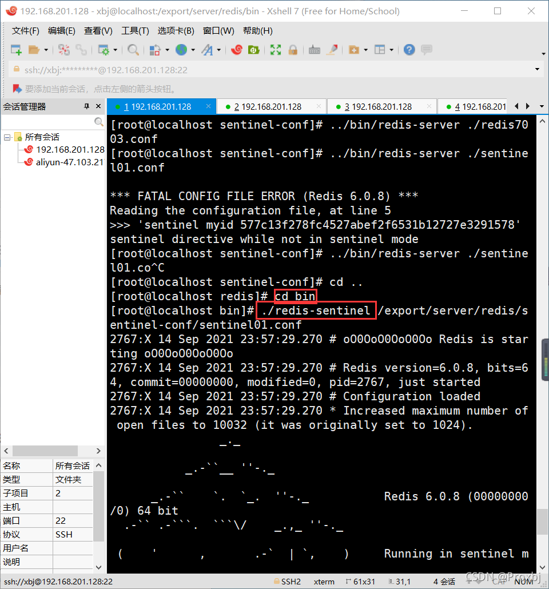
Task: Click the terminal scrollbar down arrow
Action: 542,567
